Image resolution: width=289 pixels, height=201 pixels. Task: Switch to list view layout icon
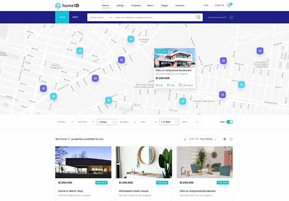pos(224,139)
